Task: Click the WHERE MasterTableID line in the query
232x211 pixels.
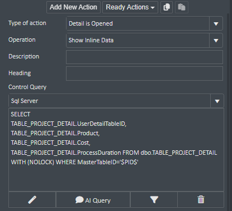Action: [x=74, y=162]
